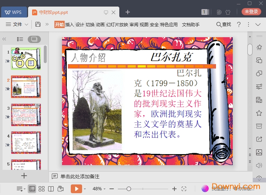Select slide 3 thumbnail
This screenshot has width=266, height=195.
pyautogui.click(x=26, y=115)
